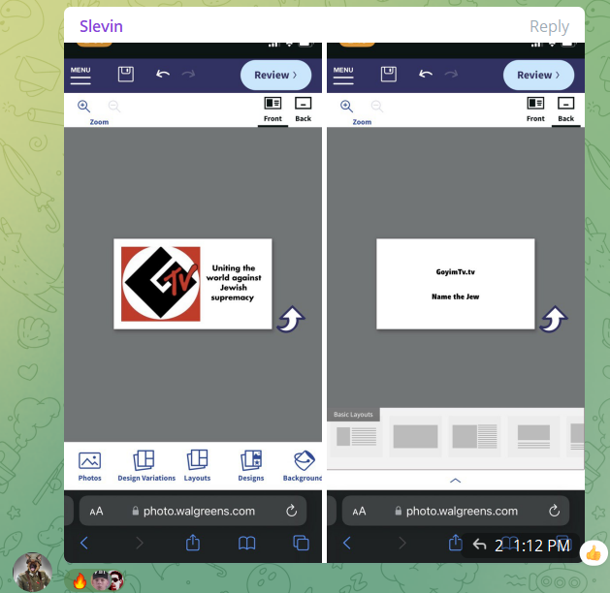610x593 pixels.
Task: Open the tabs overview in the left screenshot
Action: [x=301, y=543]
